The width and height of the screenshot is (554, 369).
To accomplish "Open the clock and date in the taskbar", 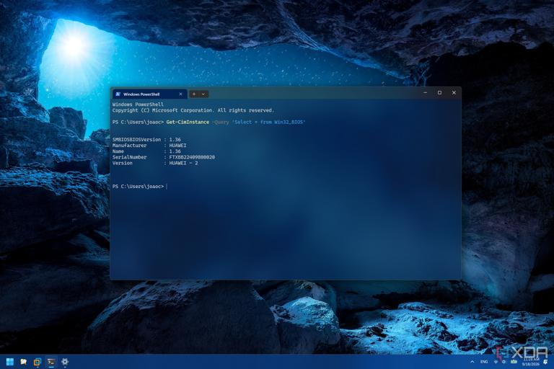I will [530, 362].
